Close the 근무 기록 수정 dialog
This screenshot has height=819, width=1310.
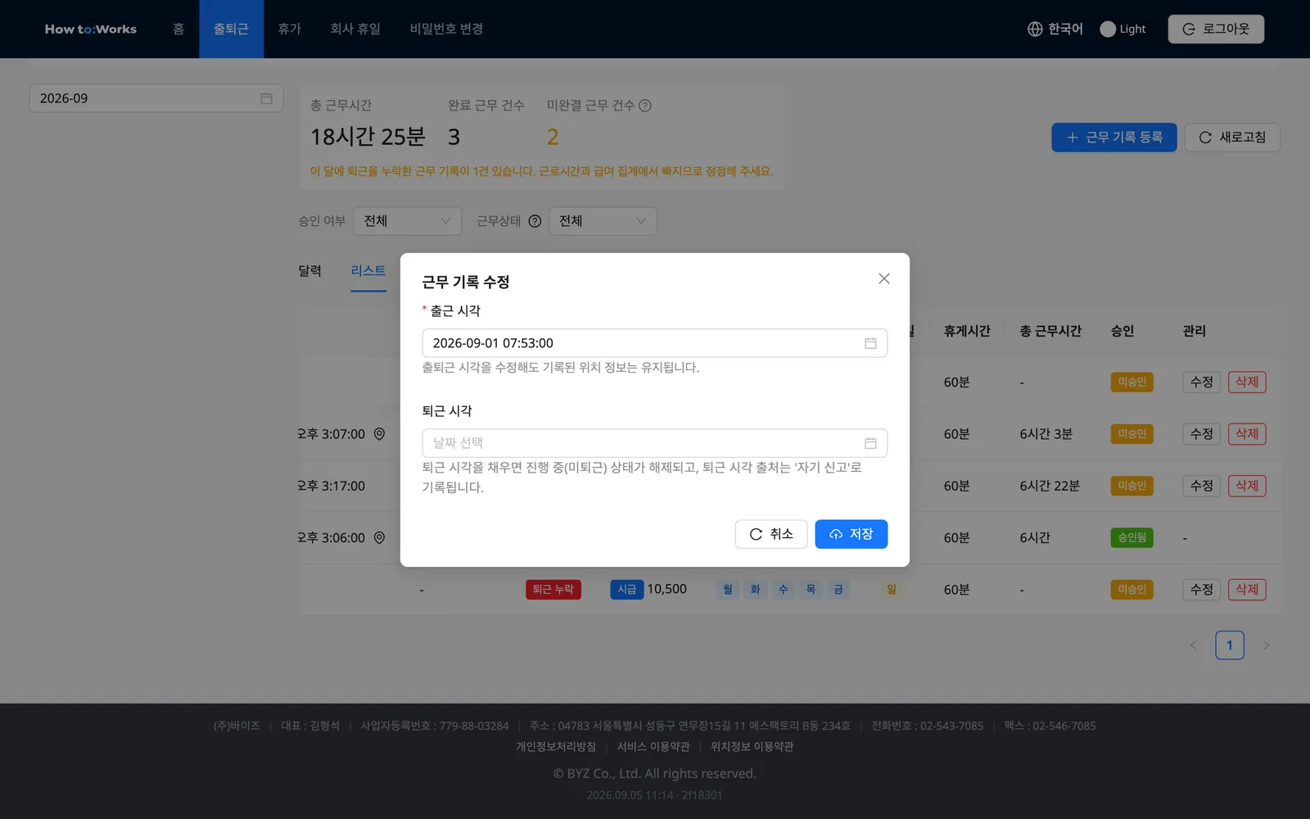coord(883,278)
